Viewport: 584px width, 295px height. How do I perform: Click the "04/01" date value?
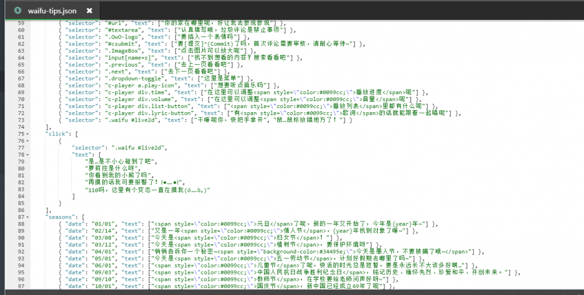tap(104, 252)
